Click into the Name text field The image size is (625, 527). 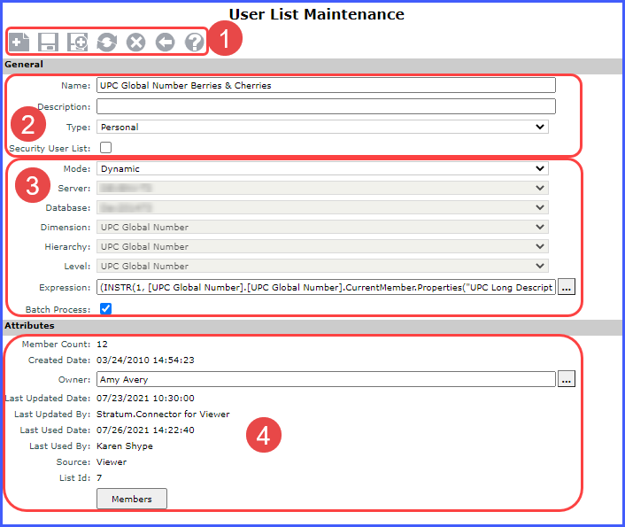click(326, 85)
